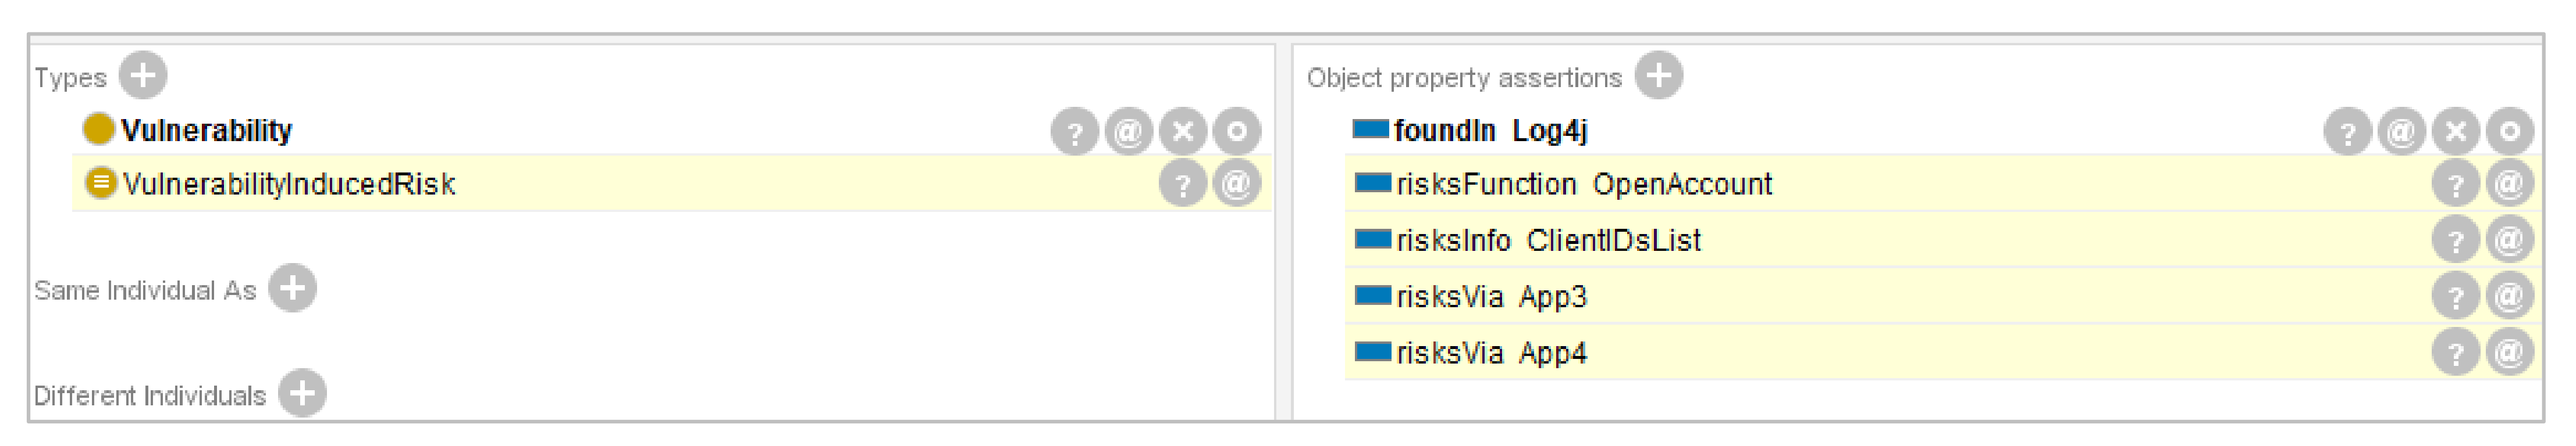Screen dimensions: 2576x446
Task: Add a Same Individual As entry
Action: click(292, 289)
